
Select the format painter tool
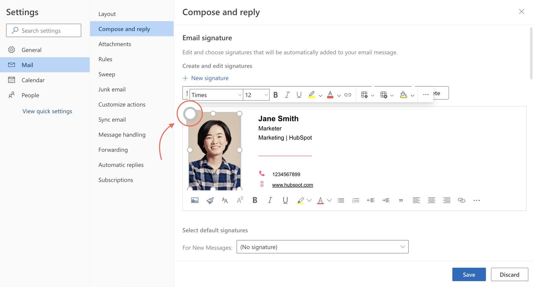[x=210, y=200]
